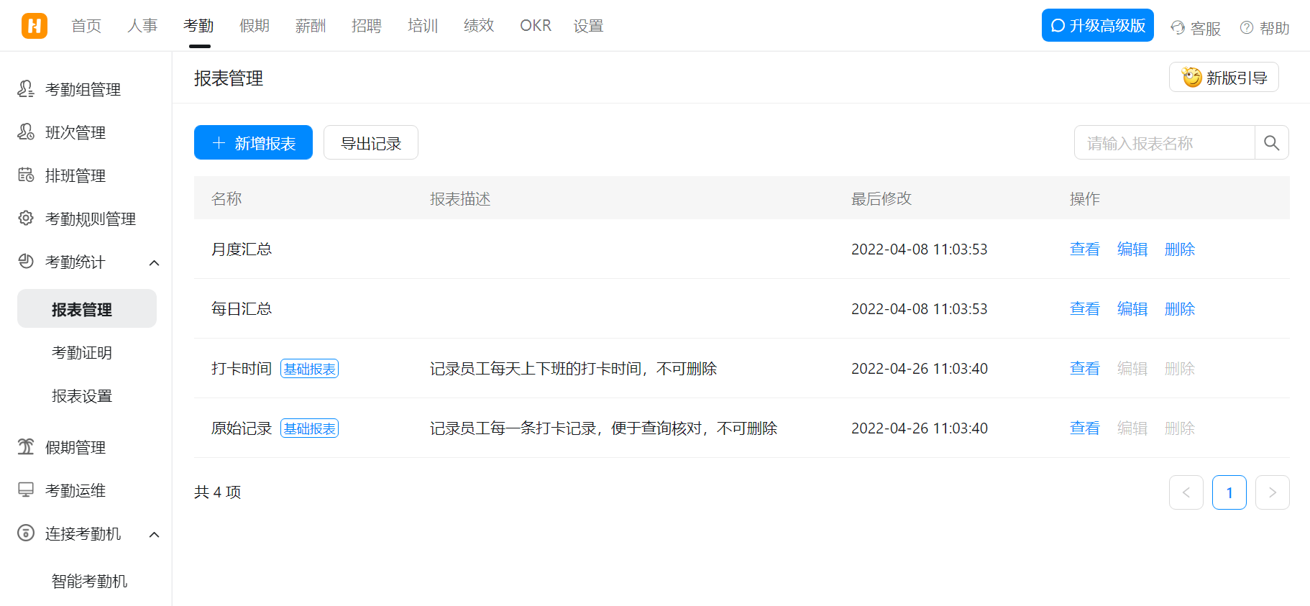Click the 班次管理 sidebar icon
This screenshot has width=1310, height=606.
tap(26, 132)
